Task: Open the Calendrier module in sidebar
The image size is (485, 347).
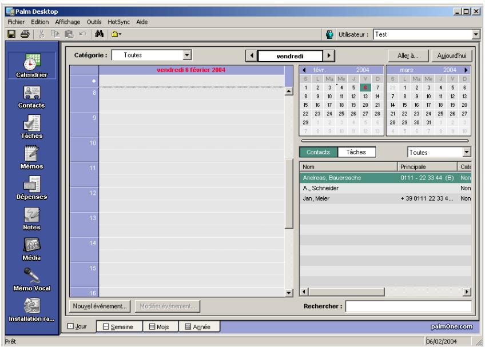Action: [x=32, y=66]
